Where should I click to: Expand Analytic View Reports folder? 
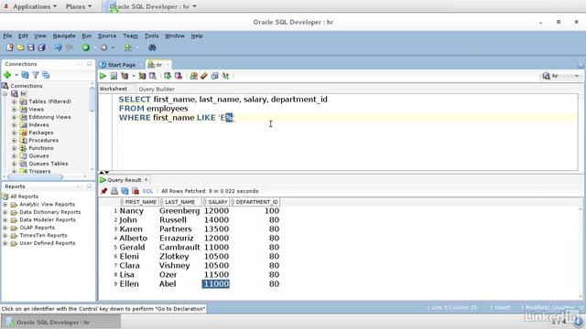click(x=5, y=205)
